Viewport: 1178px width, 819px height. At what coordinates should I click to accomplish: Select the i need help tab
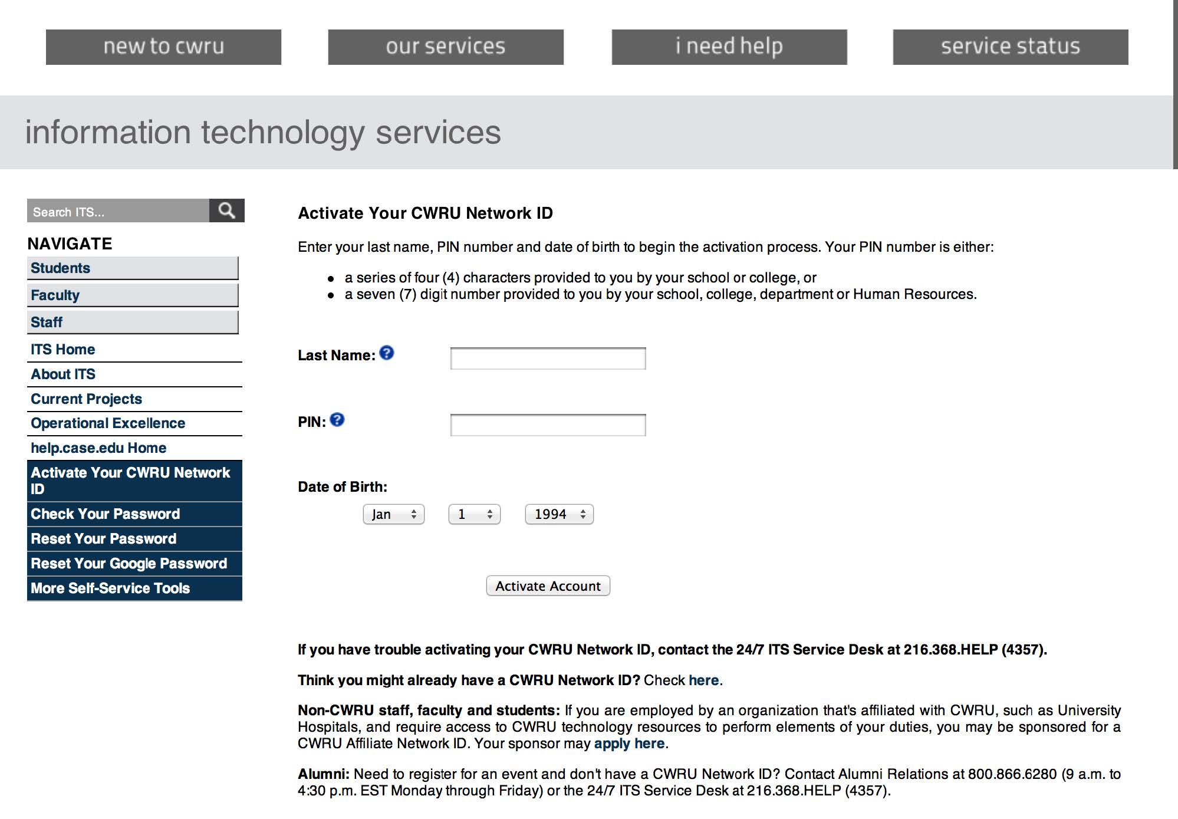point(729,47)
